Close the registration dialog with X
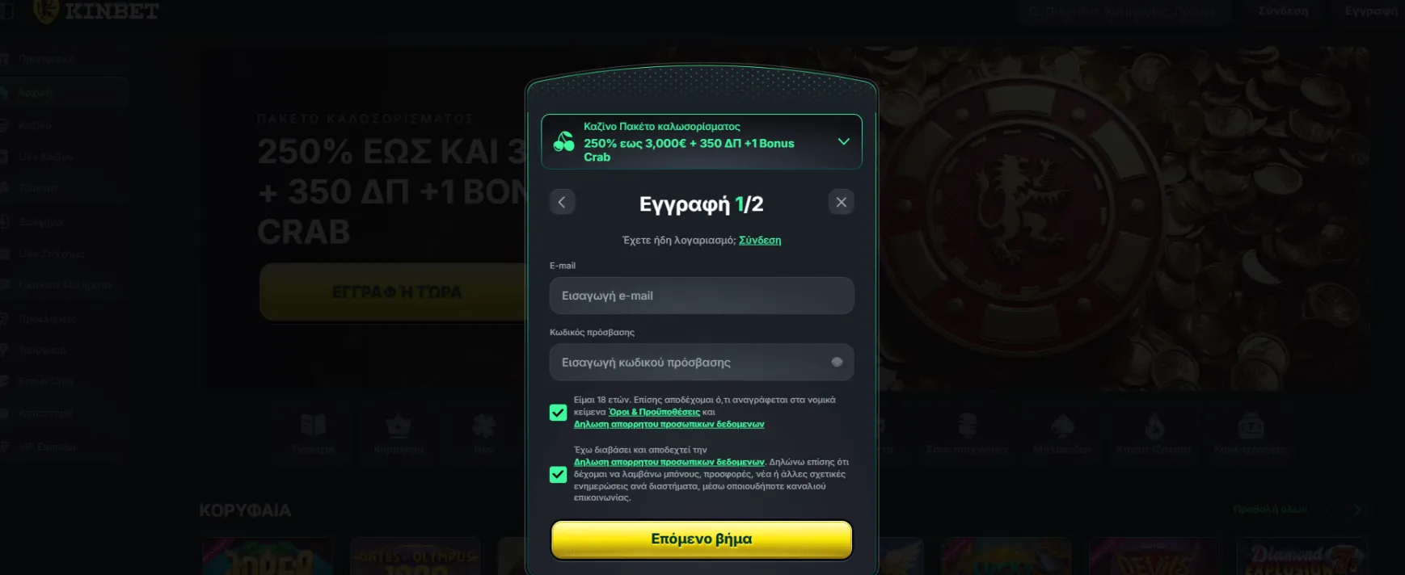 [842, 202]
